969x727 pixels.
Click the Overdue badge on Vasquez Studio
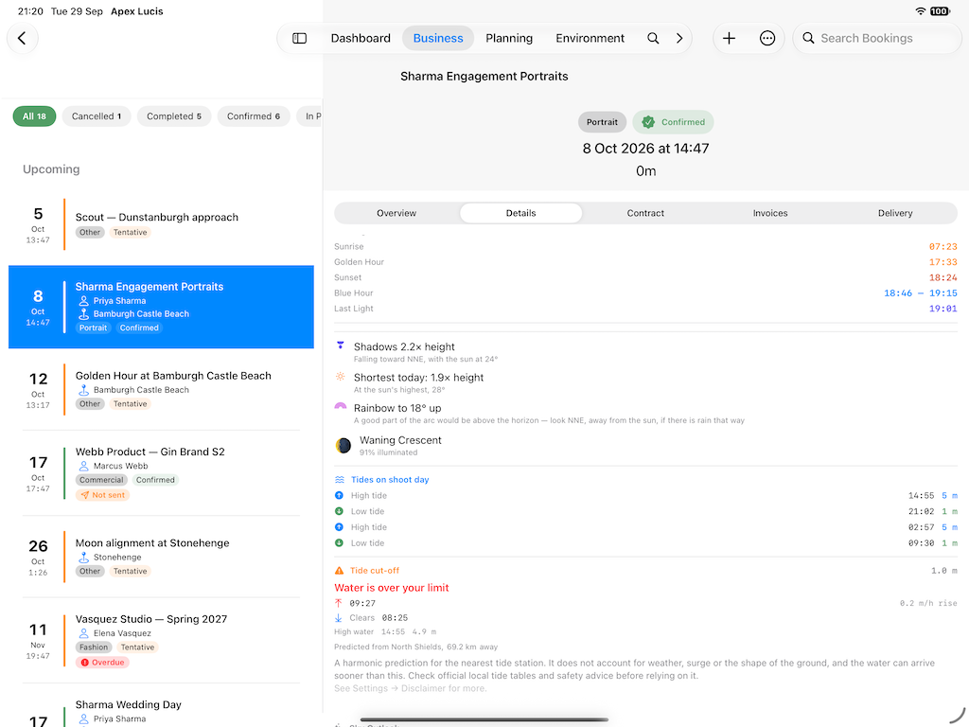tap(102, 662)
